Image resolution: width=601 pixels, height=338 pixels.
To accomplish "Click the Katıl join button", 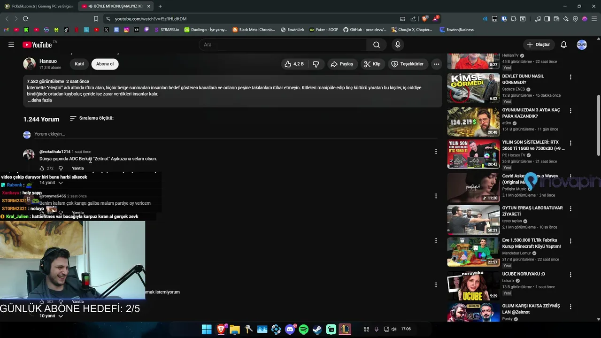I will 79,64.
